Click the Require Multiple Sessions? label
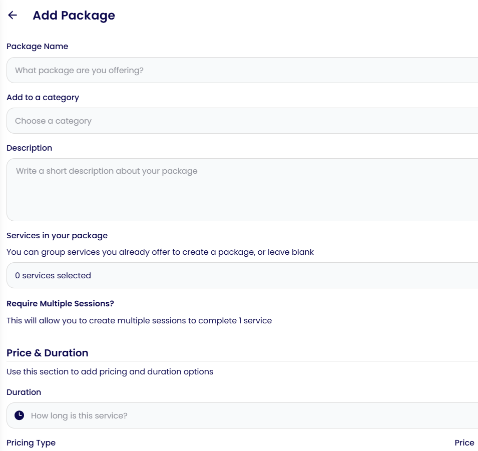Image resolution: width=478 pixels, height=451 pixels. click(60, 304)
